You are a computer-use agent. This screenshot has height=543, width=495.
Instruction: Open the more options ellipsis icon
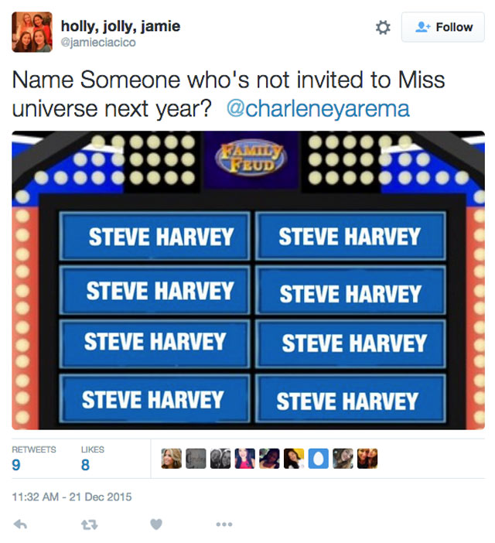pos(224,524)
